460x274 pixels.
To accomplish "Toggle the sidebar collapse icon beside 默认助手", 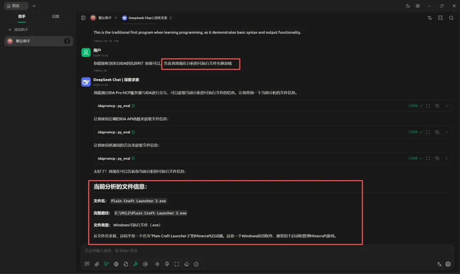I will tap(83, 18).
